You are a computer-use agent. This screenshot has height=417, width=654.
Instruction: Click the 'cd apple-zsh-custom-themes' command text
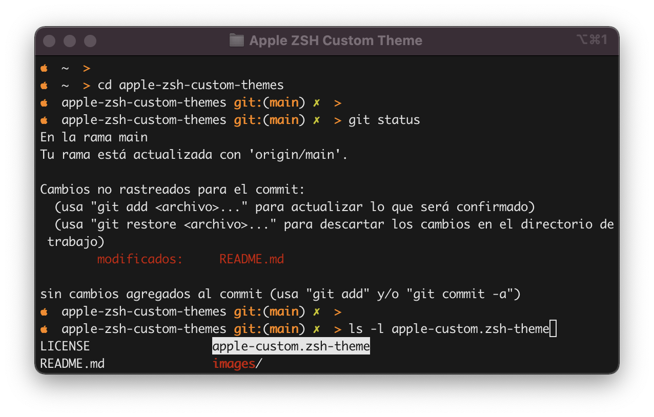click(191, 85)
